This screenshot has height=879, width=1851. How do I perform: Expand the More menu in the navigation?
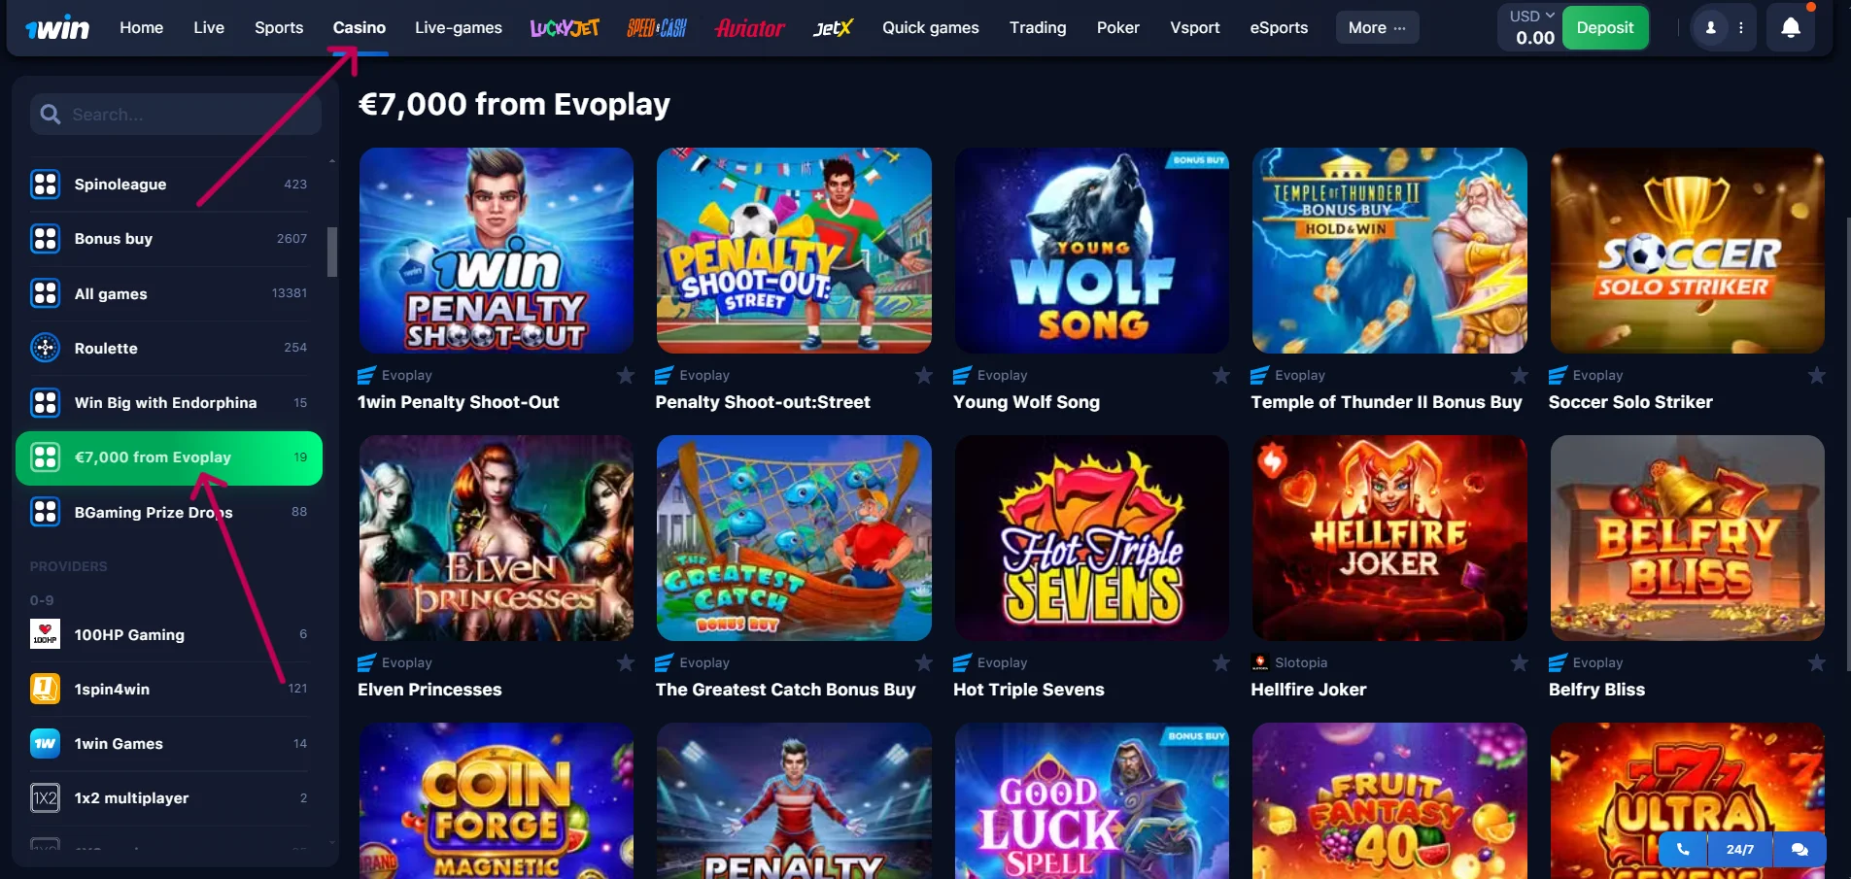click(1377, 28)
